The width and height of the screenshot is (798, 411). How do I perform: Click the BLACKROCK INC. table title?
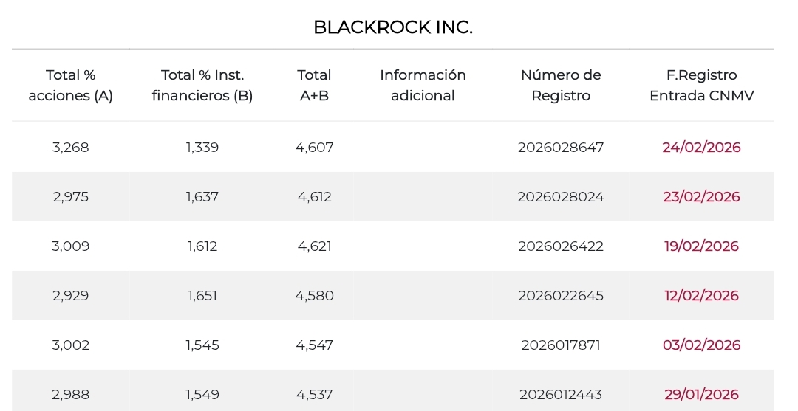pyautogui.click(x=393, y=27)
